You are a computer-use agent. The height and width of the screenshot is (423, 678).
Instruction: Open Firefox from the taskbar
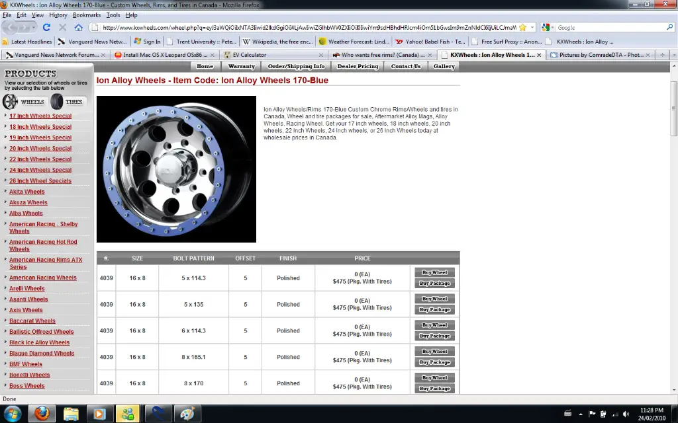[42, 414]
